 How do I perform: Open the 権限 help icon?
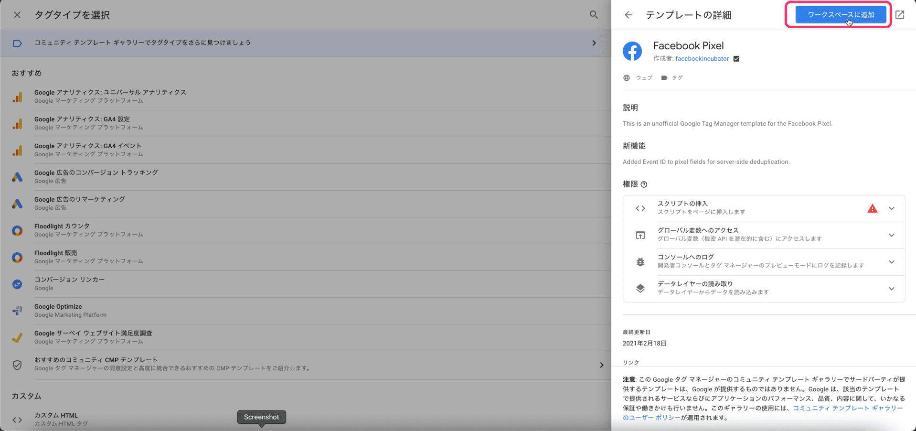pos(644,184)
